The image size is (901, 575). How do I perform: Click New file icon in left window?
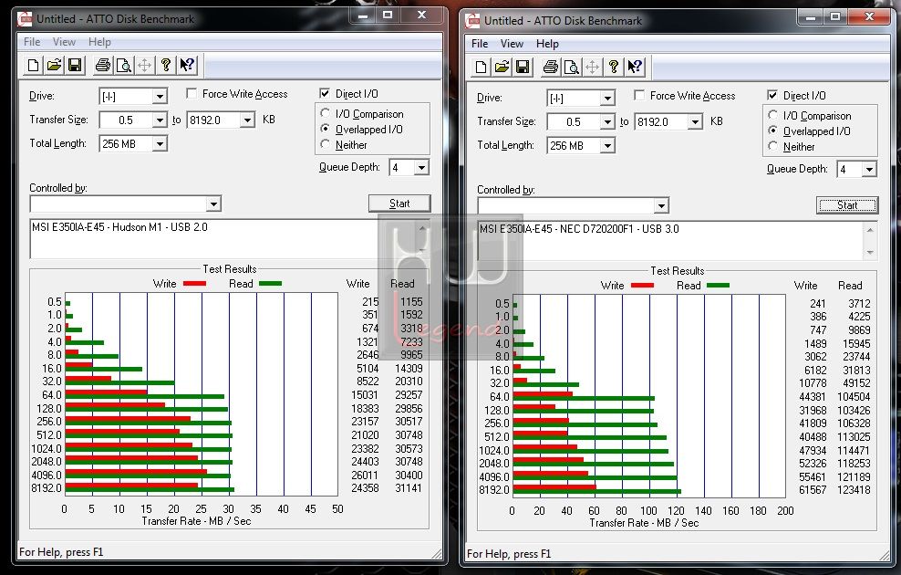(34, 65)
